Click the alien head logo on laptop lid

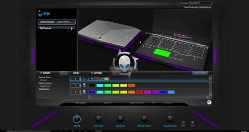[100, 38]
